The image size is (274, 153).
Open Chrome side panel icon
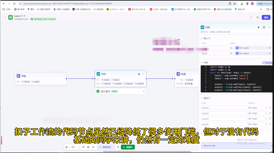pos(247,4)
